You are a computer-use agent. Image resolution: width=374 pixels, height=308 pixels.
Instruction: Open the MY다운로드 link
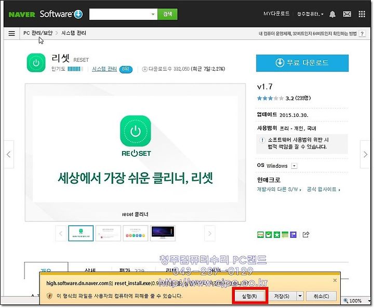(276, 14)
